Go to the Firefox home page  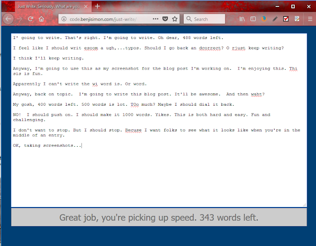[x=41, y=19]
